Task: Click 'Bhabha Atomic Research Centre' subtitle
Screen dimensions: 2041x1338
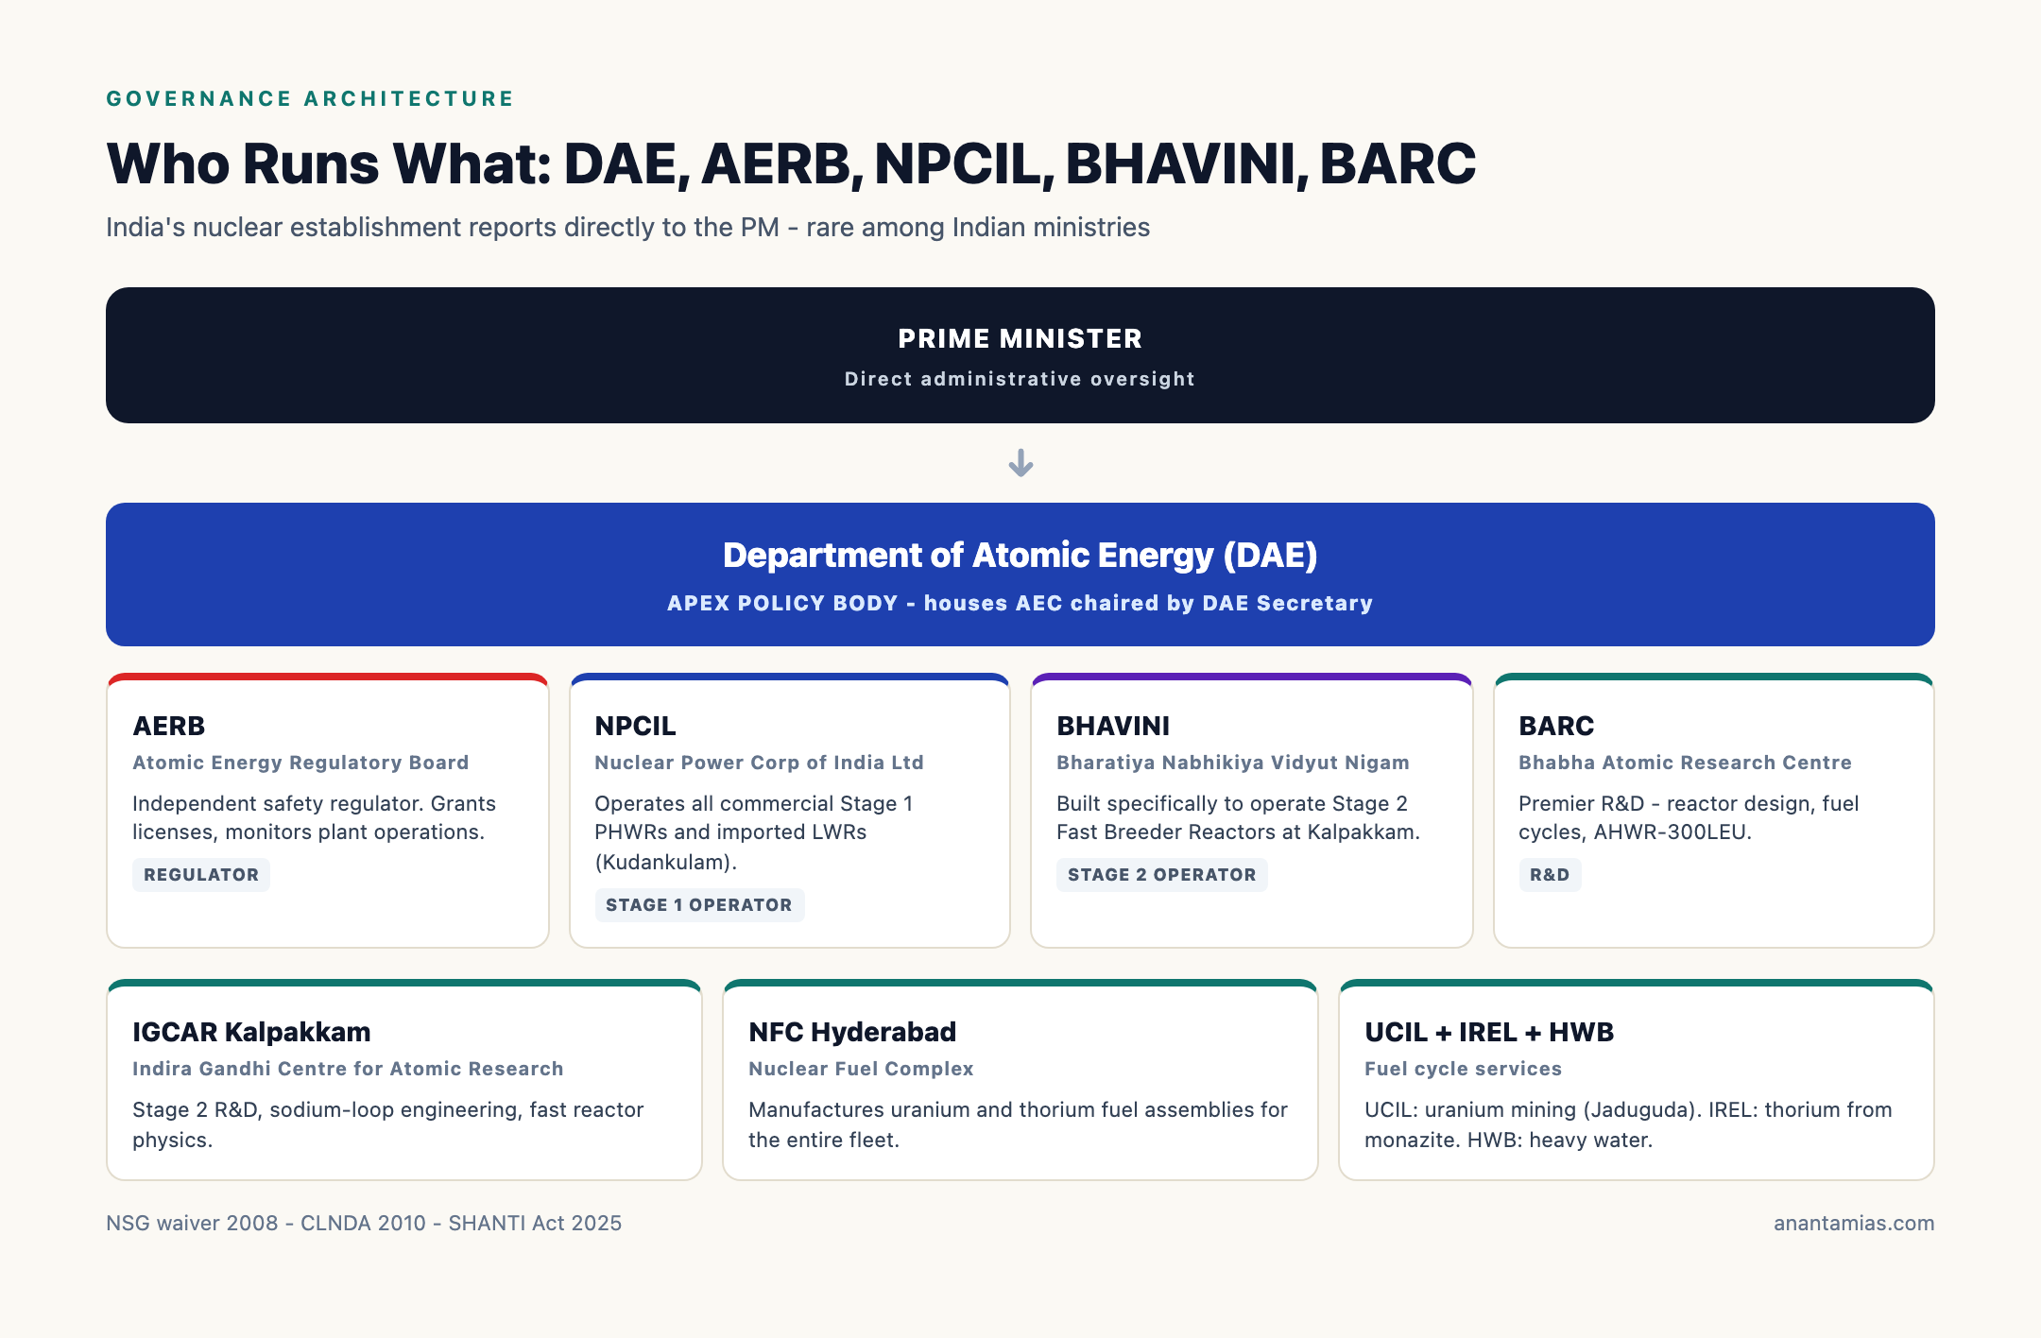Action: coord(1685,763)
